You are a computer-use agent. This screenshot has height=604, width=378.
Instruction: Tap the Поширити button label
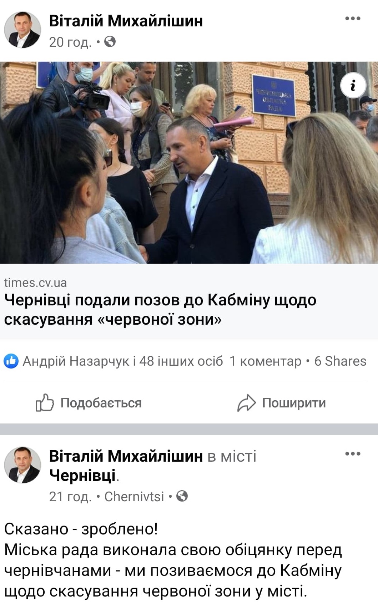[294, 403]
